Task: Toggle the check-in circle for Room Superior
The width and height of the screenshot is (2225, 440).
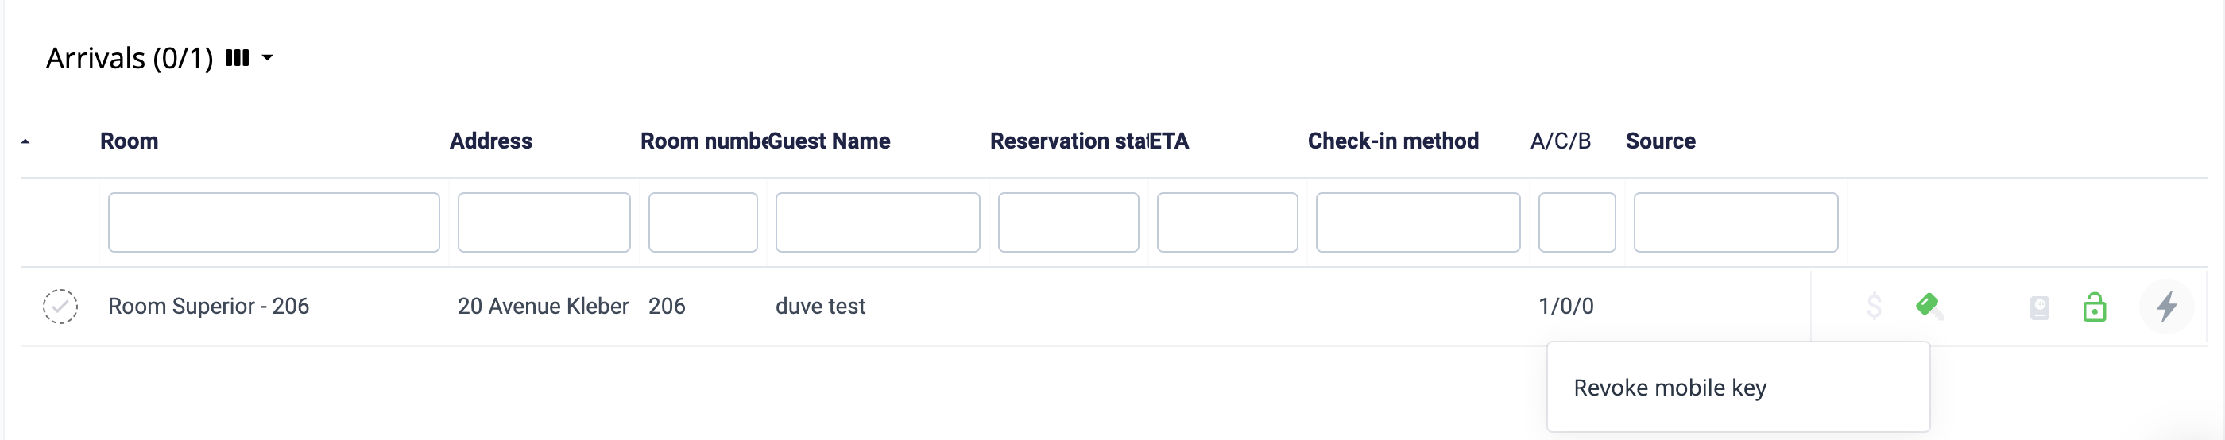Action: click(x=60, y=307)
